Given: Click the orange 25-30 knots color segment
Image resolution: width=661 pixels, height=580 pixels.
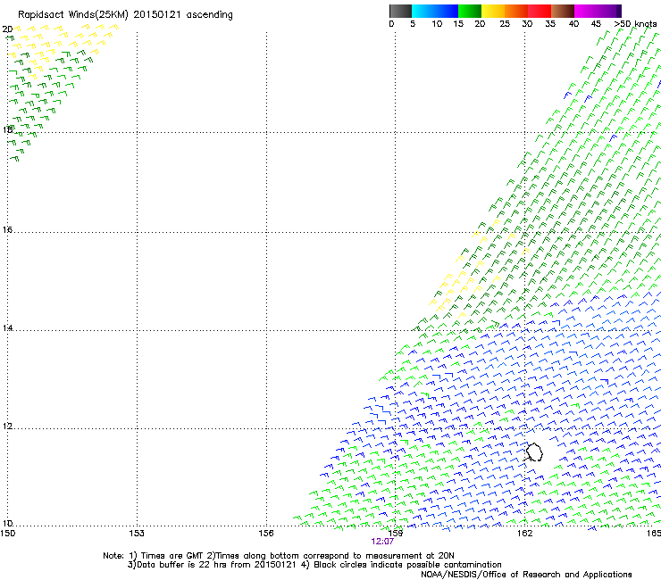Looking at the screenshot, I should pyautogui.click(x=516, y=11).
